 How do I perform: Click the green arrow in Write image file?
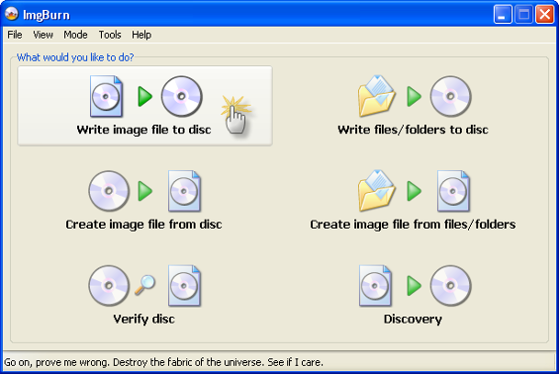(x=145, y=97)
